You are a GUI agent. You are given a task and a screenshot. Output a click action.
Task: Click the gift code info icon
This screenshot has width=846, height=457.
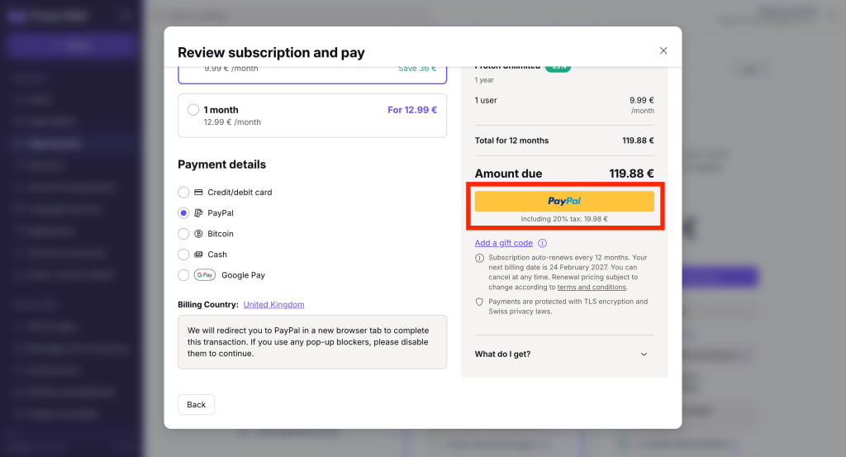[542, 243]
